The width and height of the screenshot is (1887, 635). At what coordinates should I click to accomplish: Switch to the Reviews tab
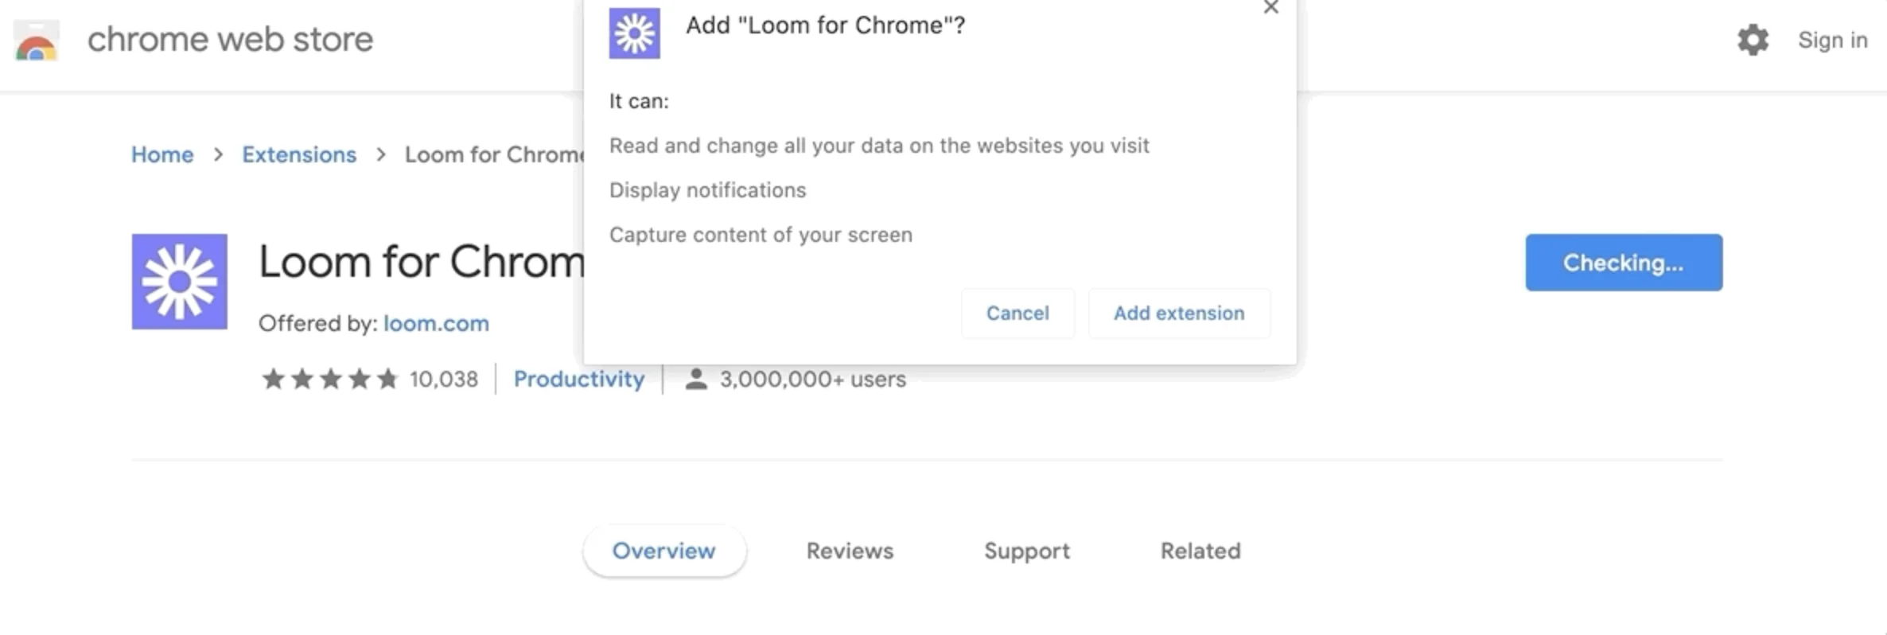849,551
